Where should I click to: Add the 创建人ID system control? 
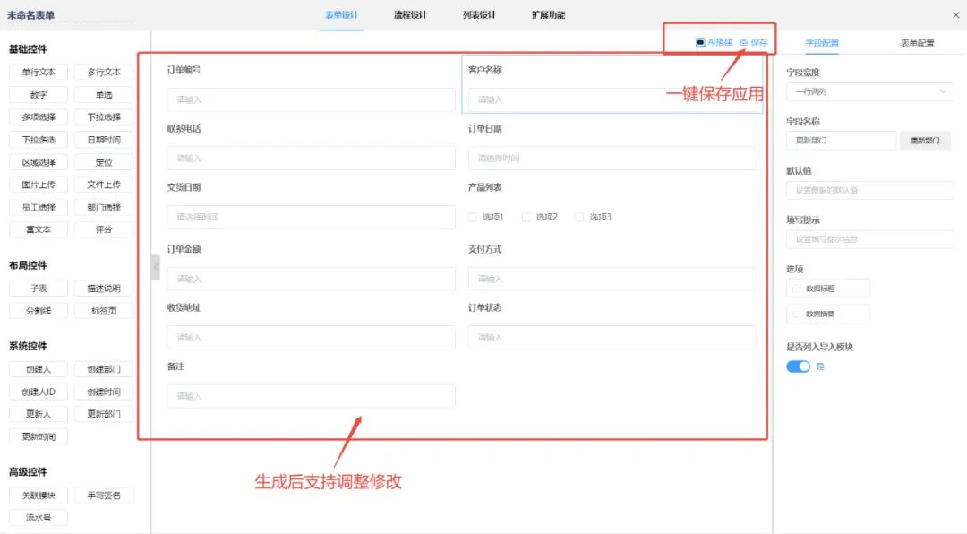click(39, 392)
